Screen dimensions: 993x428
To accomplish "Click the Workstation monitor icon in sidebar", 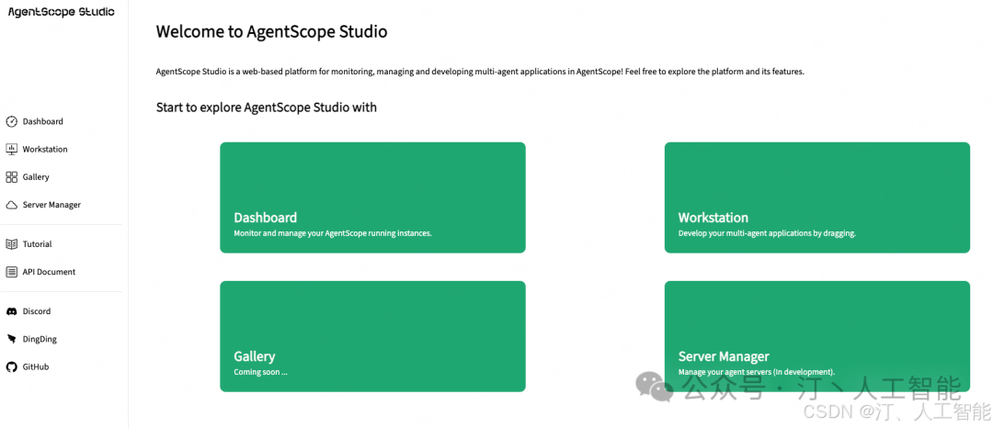I will 11,149.
